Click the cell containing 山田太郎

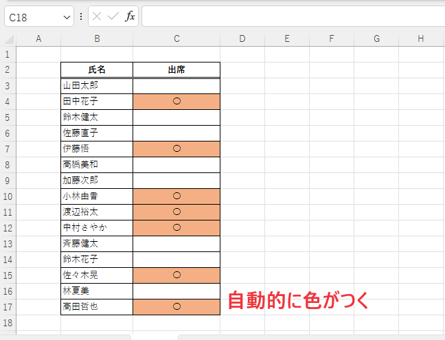[x=97, y=86]
